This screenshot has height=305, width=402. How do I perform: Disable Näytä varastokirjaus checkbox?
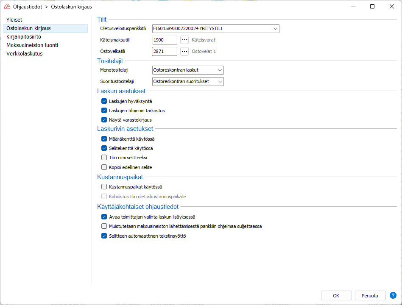click(x=104, y=119)
